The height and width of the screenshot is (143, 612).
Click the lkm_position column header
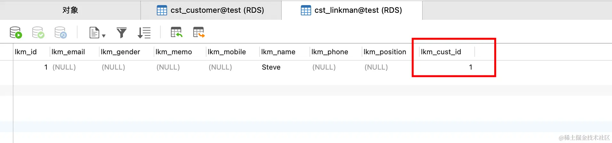click(385, 52)
